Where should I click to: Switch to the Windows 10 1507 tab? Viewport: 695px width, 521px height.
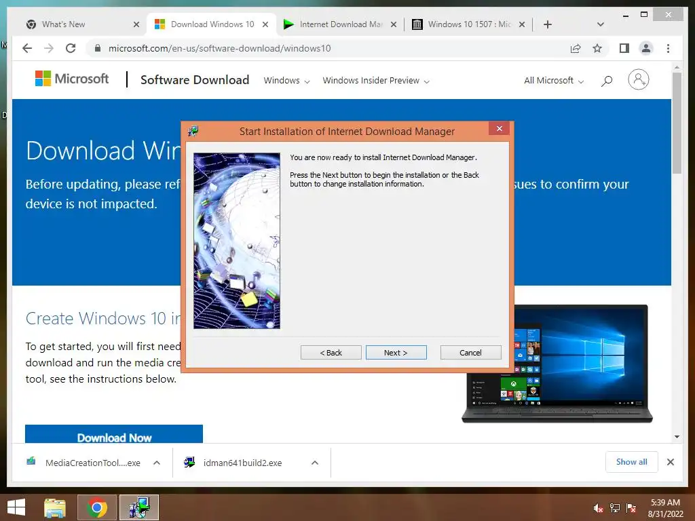coord(470,24)
